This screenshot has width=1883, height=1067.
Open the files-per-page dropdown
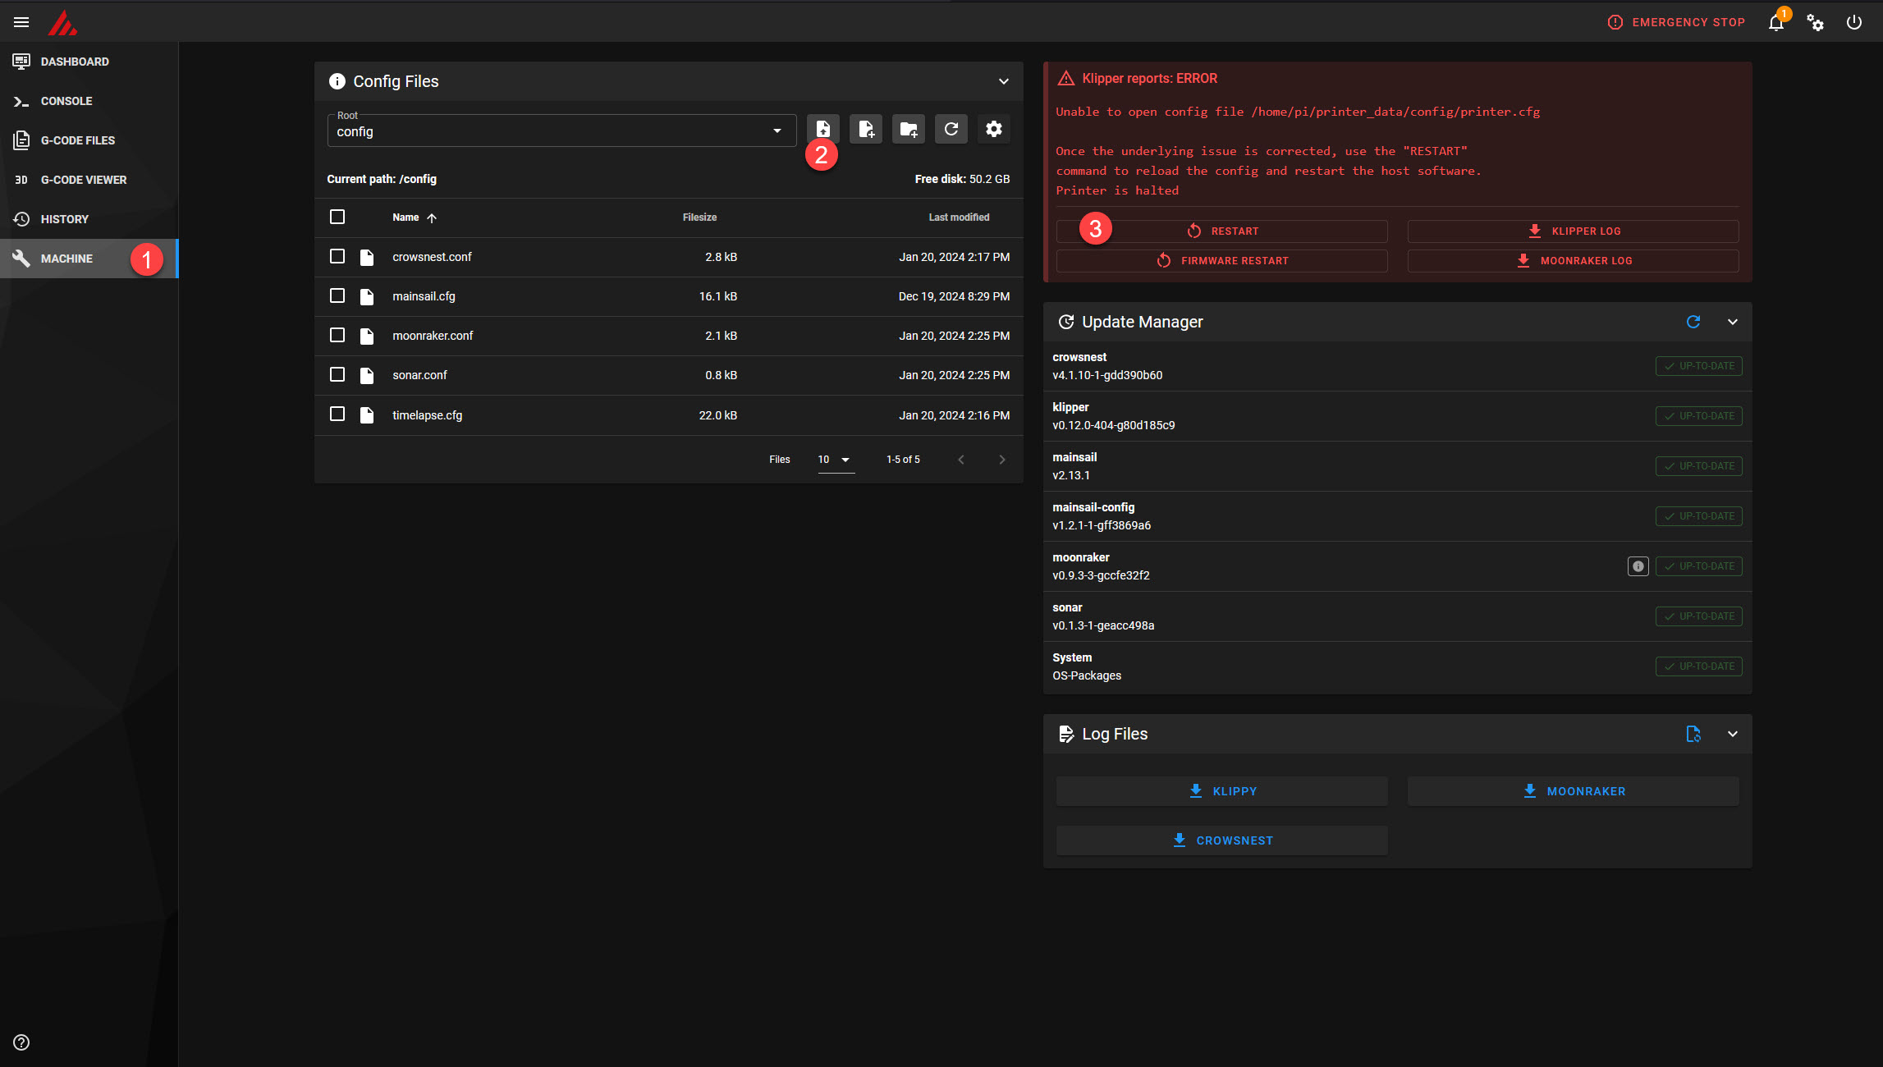835,460
